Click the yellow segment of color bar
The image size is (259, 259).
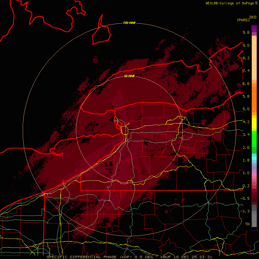point(254,123)
